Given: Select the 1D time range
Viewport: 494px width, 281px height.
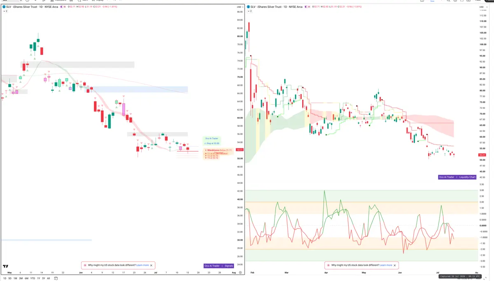Looking at the screenshot, I should tap(5, 278).
